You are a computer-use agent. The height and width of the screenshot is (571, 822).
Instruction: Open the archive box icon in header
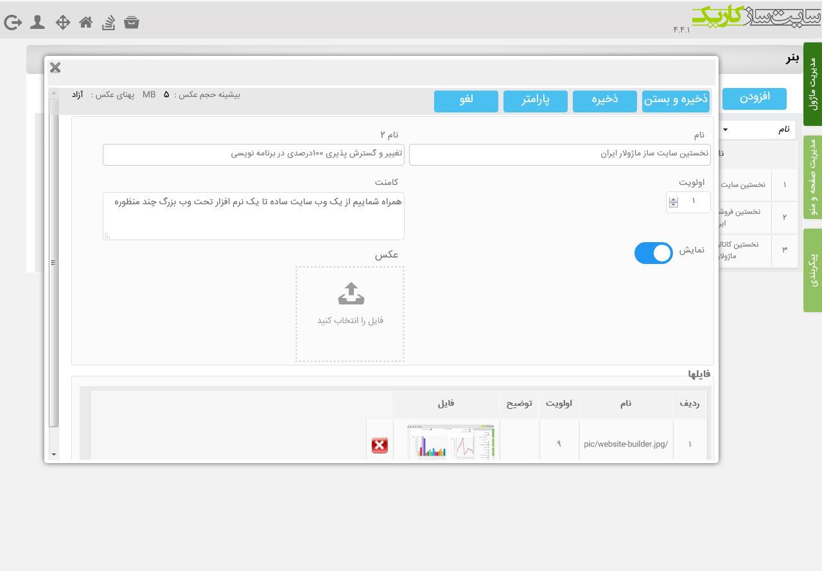click(132, 22)
